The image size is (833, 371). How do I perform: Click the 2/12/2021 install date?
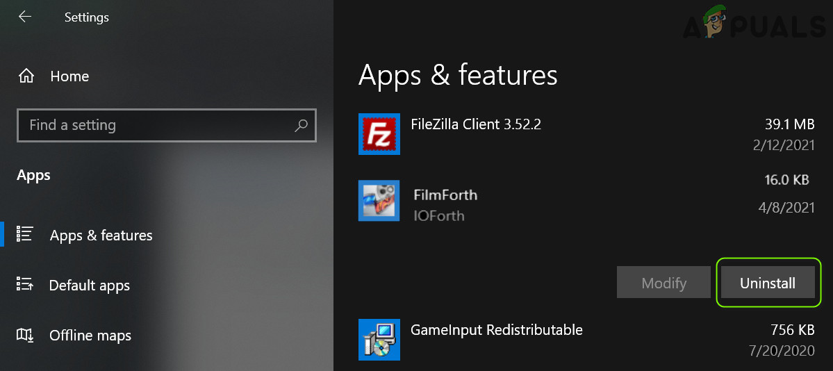784,145
